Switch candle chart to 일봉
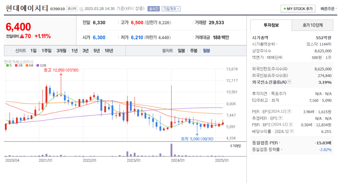The image size is (342, 183). point(181,51)
